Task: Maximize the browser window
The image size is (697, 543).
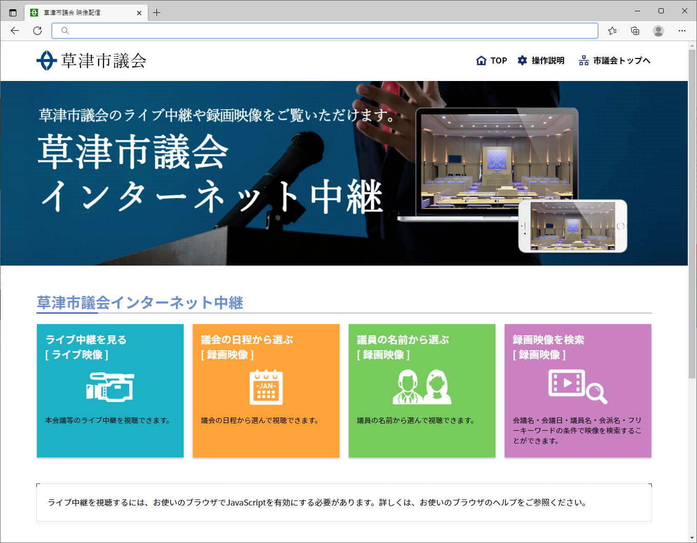Action: point(661,11)
